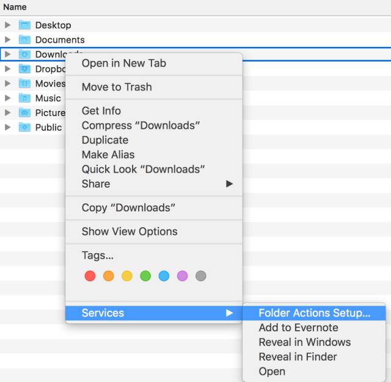
Task: Open the Services submenu
Action: pyautogui.click(x=154, y=313)
